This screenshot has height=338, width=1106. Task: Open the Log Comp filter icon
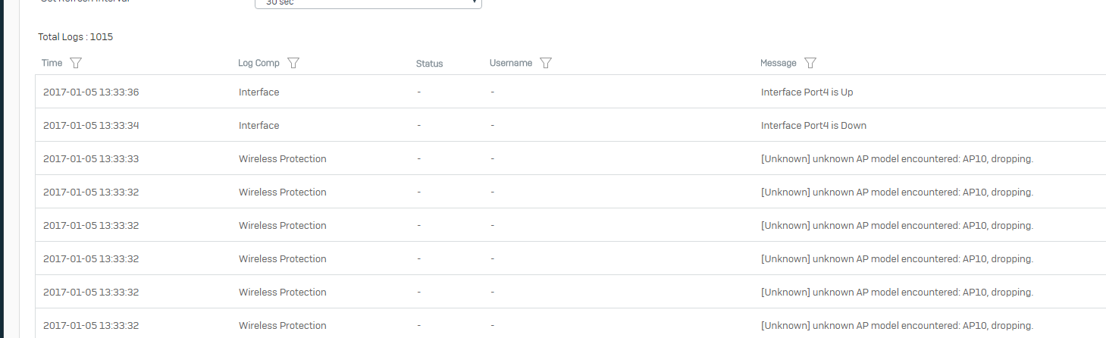(x=293, y=63)
